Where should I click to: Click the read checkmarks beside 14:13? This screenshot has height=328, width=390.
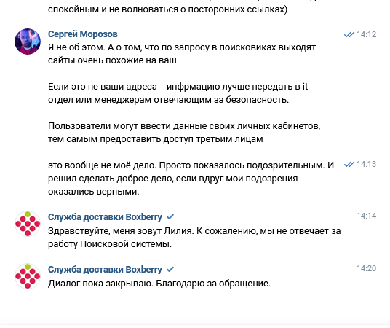pyautogui.click(x=349, y=164)
